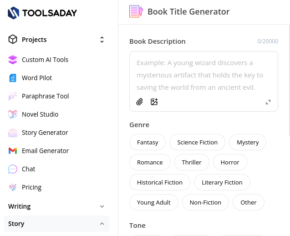Image resolution: width=290 pixels, height=236 pixels.
Task: Click the Word Pilot document icon
Action: [x=13, y=78]
